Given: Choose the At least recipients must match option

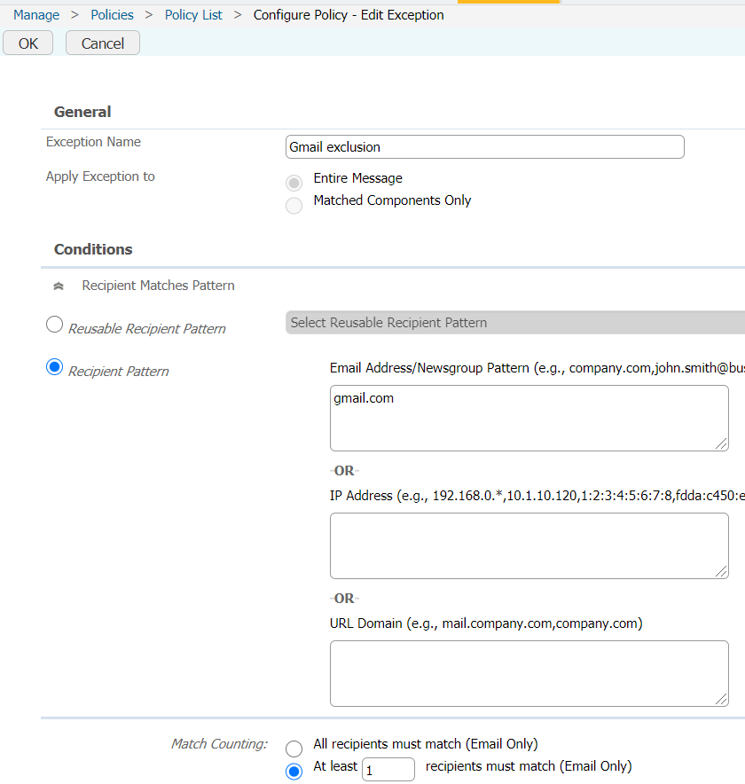Looking at the screenshot, I should 294,771.
